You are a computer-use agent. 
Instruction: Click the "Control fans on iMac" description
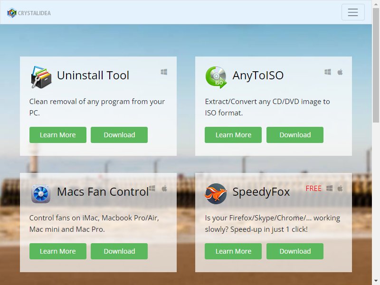[94, 223]
